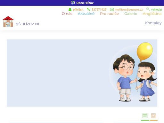Click the user login icon

pos(70,9)
